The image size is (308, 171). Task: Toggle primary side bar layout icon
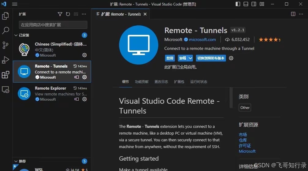(x=238, y=4)
